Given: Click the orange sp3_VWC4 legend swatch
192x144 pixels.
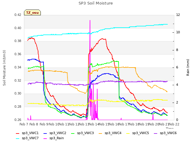Looking at the screenshot, I should pyautogui.click(x=100, y=133).
